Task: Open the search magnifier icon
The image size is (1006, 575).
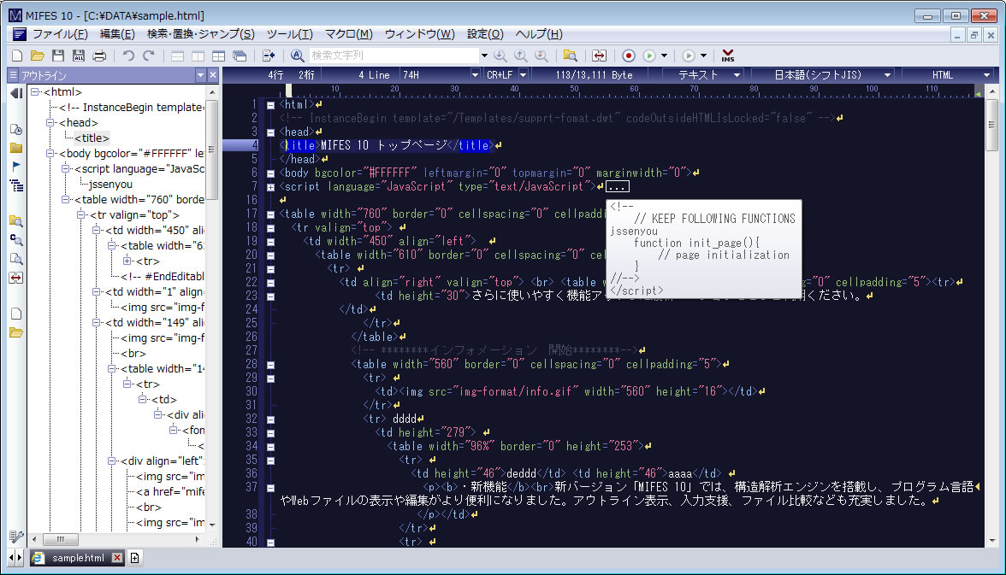Action: 297,56
